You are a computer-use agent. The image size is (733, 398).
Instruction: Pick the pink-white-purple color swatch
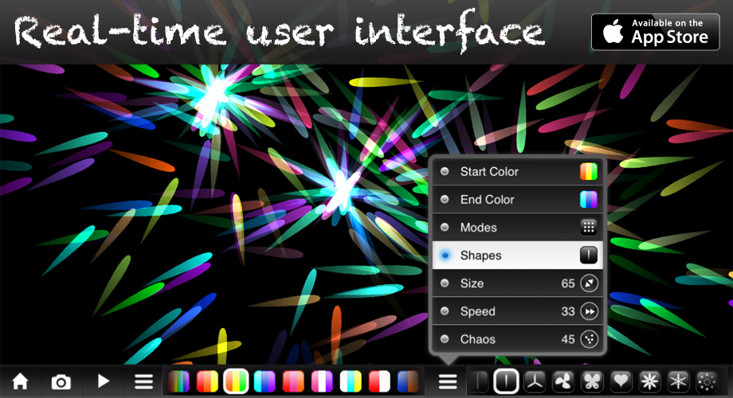coord(322,381)
